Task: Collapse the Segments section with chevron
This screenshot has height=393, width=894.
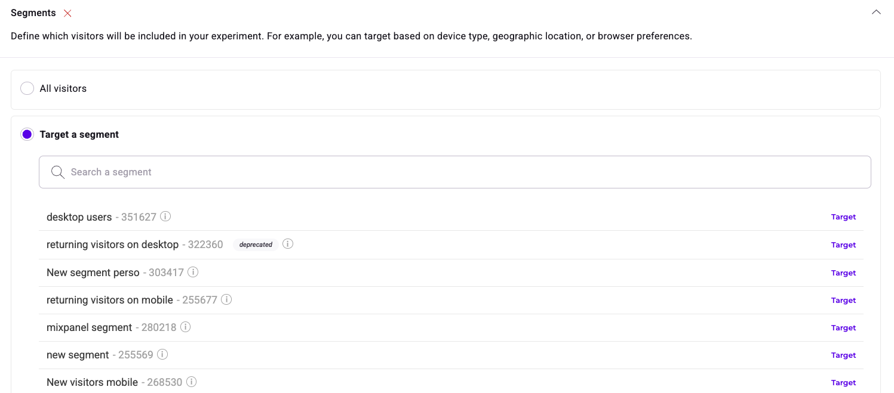Action: (876, 13)
